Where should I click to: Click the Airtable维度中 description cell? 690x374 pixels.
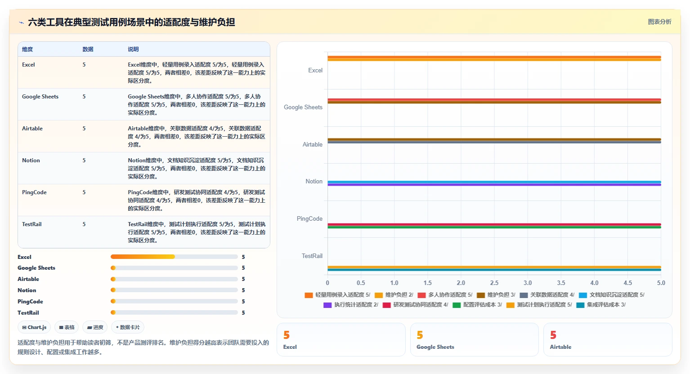click(197, 137)
